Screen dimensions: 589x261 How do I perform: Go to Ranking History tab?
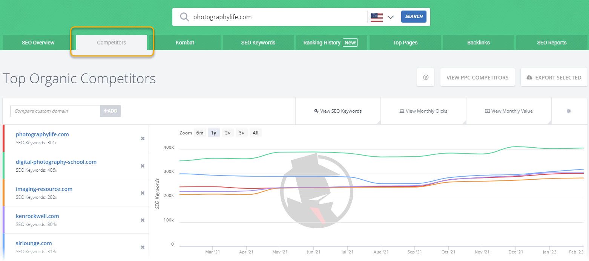point(331,43)
